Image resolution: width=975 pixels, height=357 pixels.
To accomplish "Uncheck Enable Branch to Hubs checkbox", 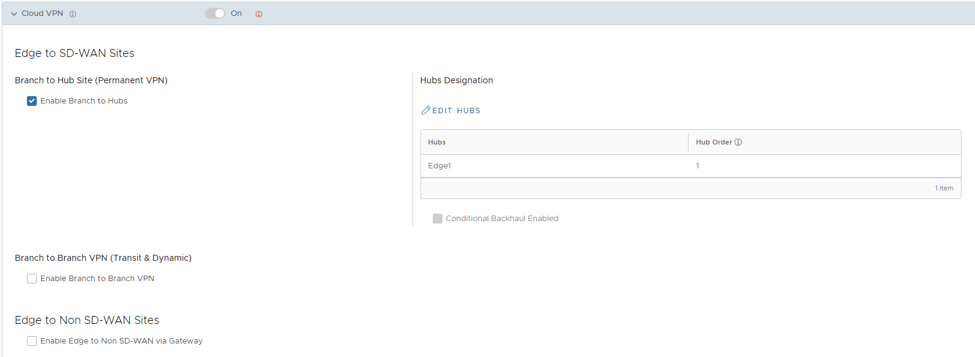I will pos(32,101).
